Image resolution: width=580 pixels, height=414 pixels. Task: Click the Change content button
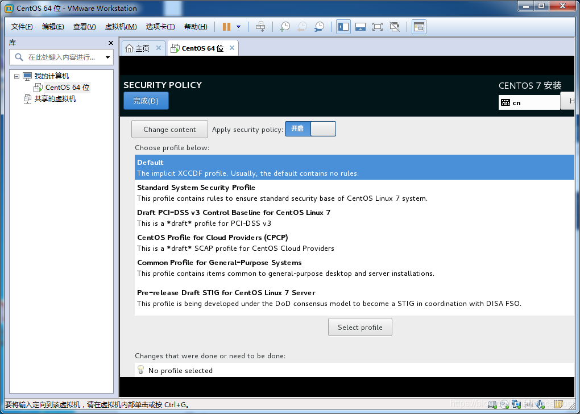(169, 129)
